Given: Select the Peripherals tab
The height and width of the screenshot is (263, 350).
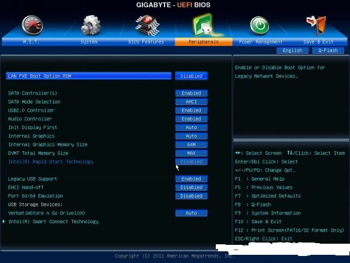Looking at the screenshot, I should coord(204,42).
